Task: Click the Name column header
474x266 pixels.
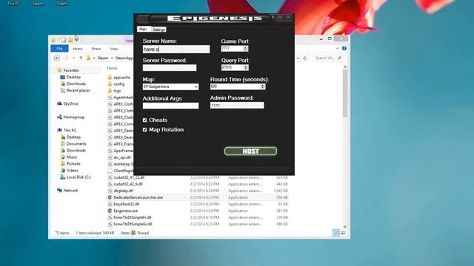Action: coord(112,68)
